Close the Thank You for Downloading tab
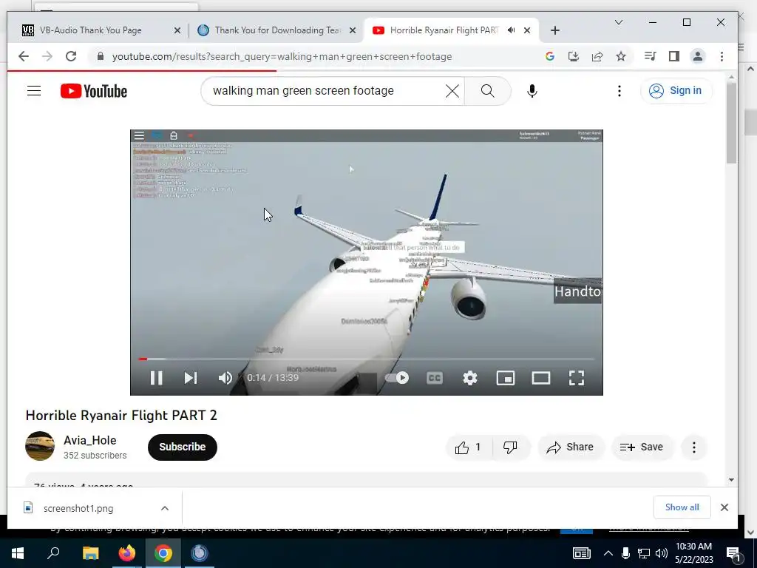The height and width of the screenshot is (568, 757). click(x=353, y=30)
